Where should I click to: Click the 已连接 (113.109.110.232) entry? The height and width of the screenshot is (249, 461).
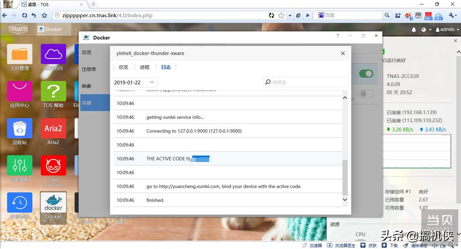(414, 120)
